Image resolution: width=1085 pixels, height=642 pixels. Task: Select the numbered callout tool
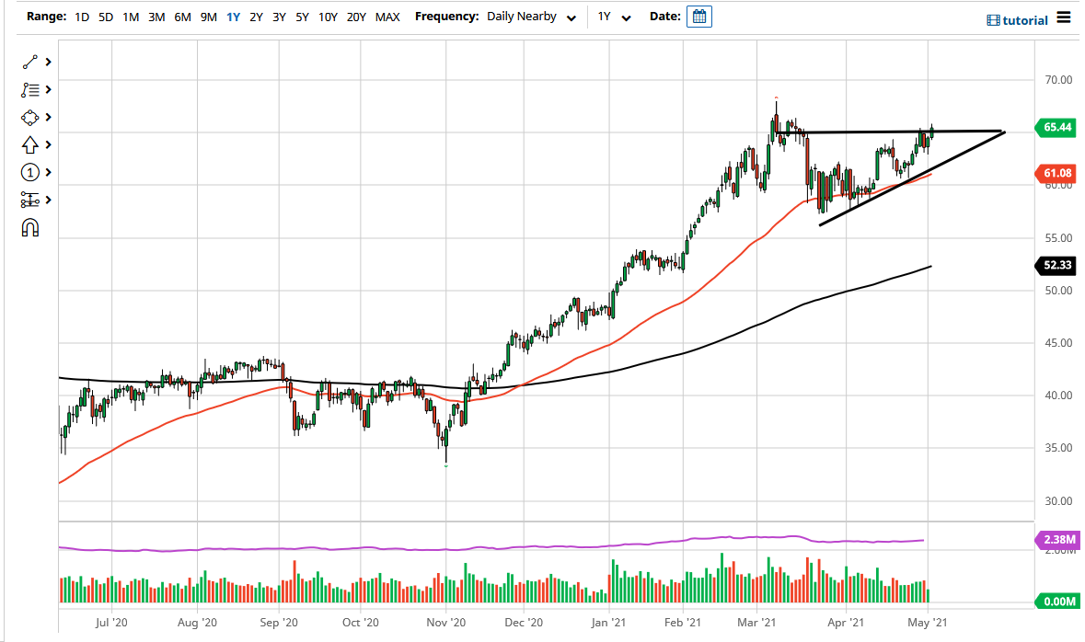click(29, 172)
